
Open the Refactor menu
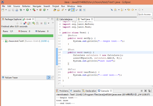coord(26,6)
